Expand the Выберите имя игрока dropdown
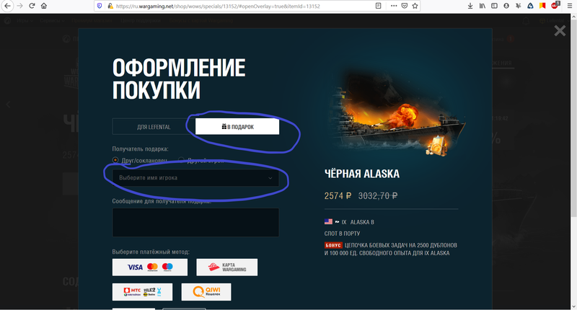This screenshot has height=310, width=577. pos(195,177)
